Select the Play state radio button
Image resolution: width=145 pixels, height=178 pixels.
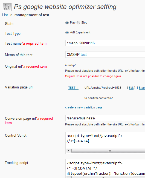pos(67,23)
